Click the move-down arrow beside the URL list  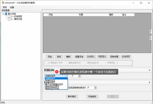[150, 38]
